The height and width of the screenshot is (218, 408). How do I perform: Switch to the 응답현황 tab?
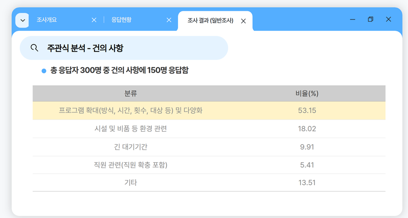(121, 20)
